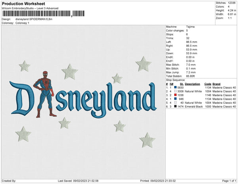Click the 'Color changes:' label
This screenshot has width=238, height=184.
175,31
